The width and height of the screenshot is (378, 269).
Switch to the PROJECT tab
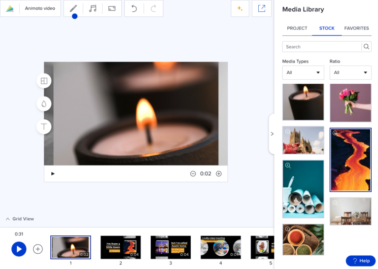297,29
